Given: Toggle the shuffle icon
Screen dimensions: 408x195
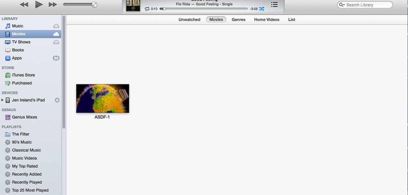Looking at the screenshot, I should (262, 9).
